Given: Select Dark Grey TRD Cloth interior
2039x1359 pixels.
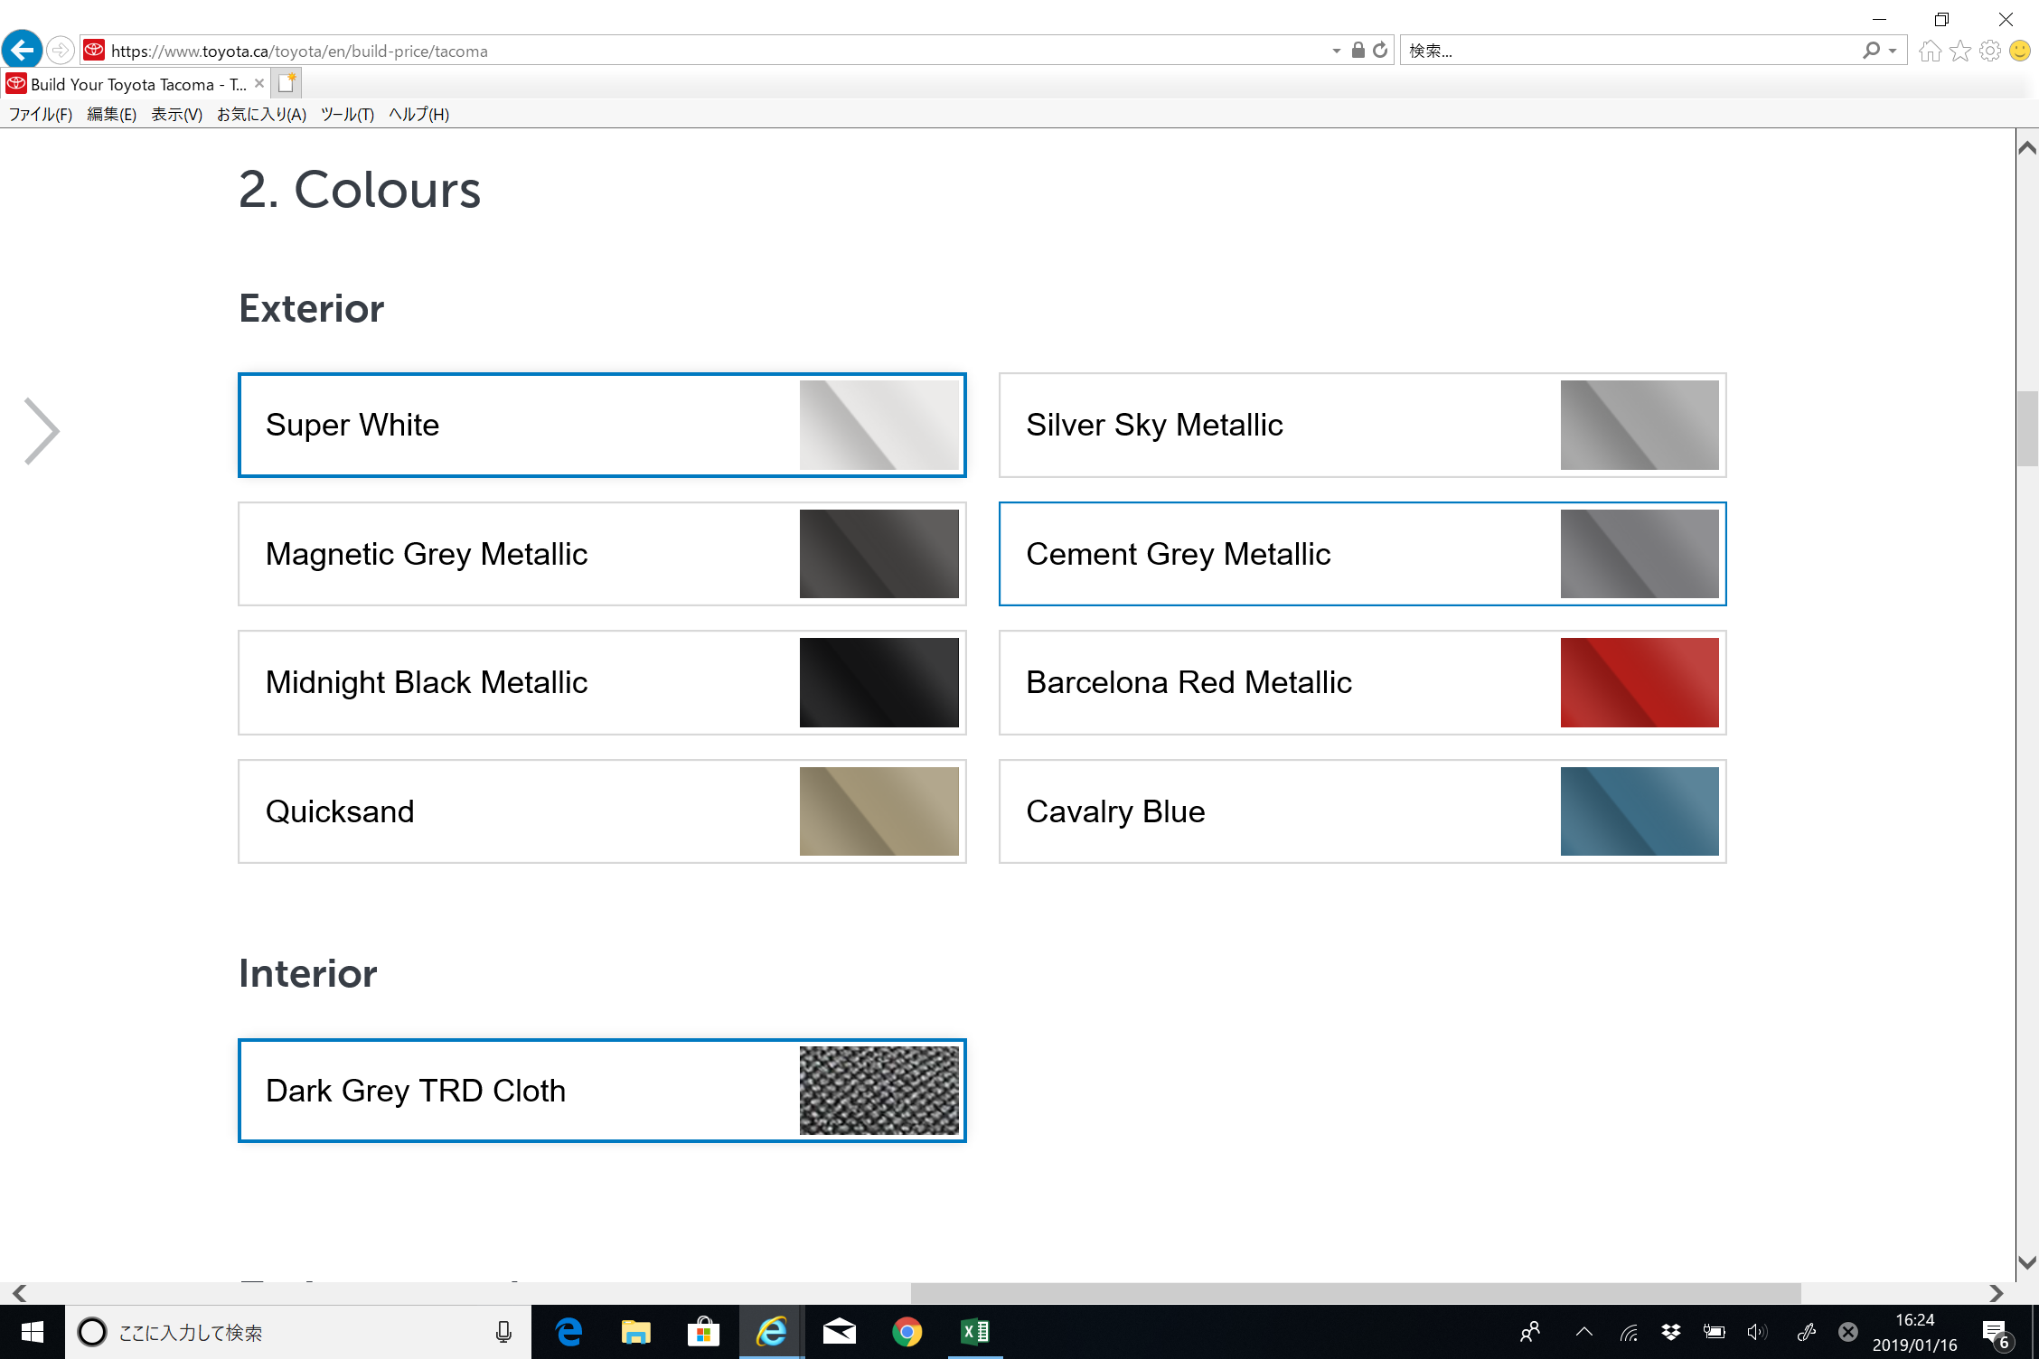Looking at the screenshot, I should (602, 1091).
